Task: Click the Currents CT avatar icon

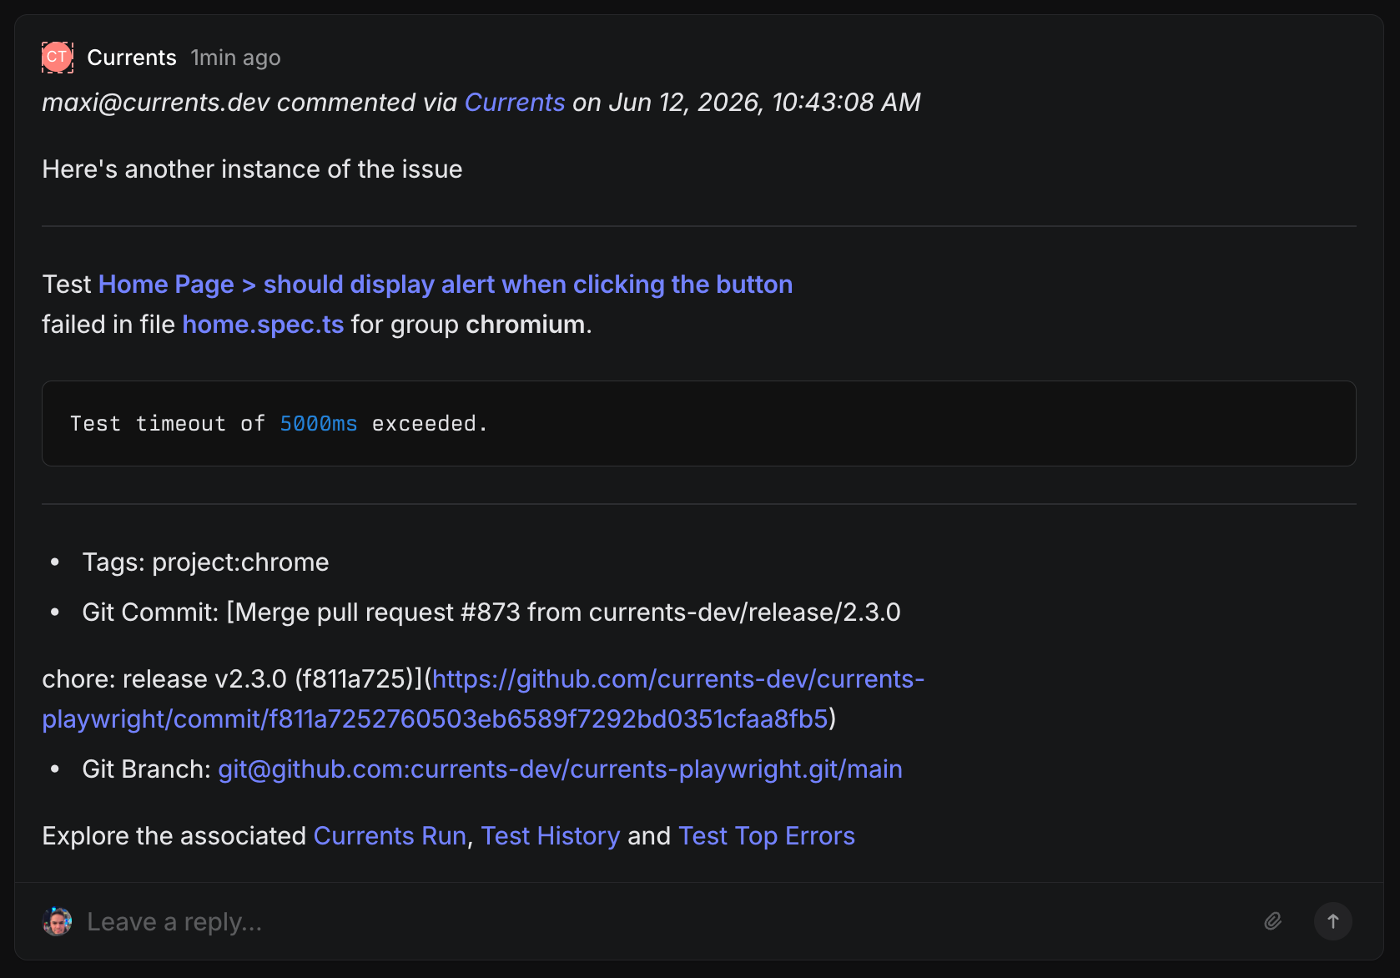Action: [x=58, y=58]
